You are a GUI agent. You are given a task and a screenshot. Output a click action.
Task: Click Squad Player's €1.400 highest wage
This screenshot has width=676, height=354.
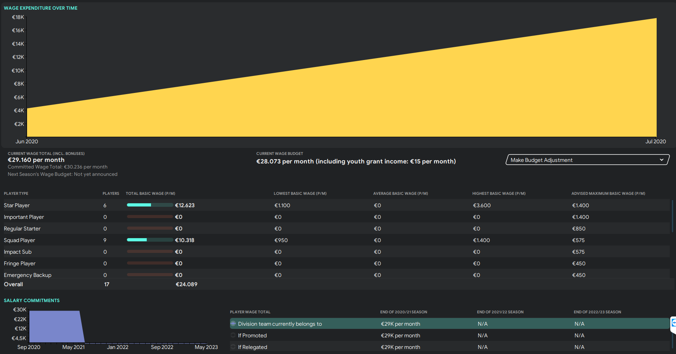tap(482, 240)
